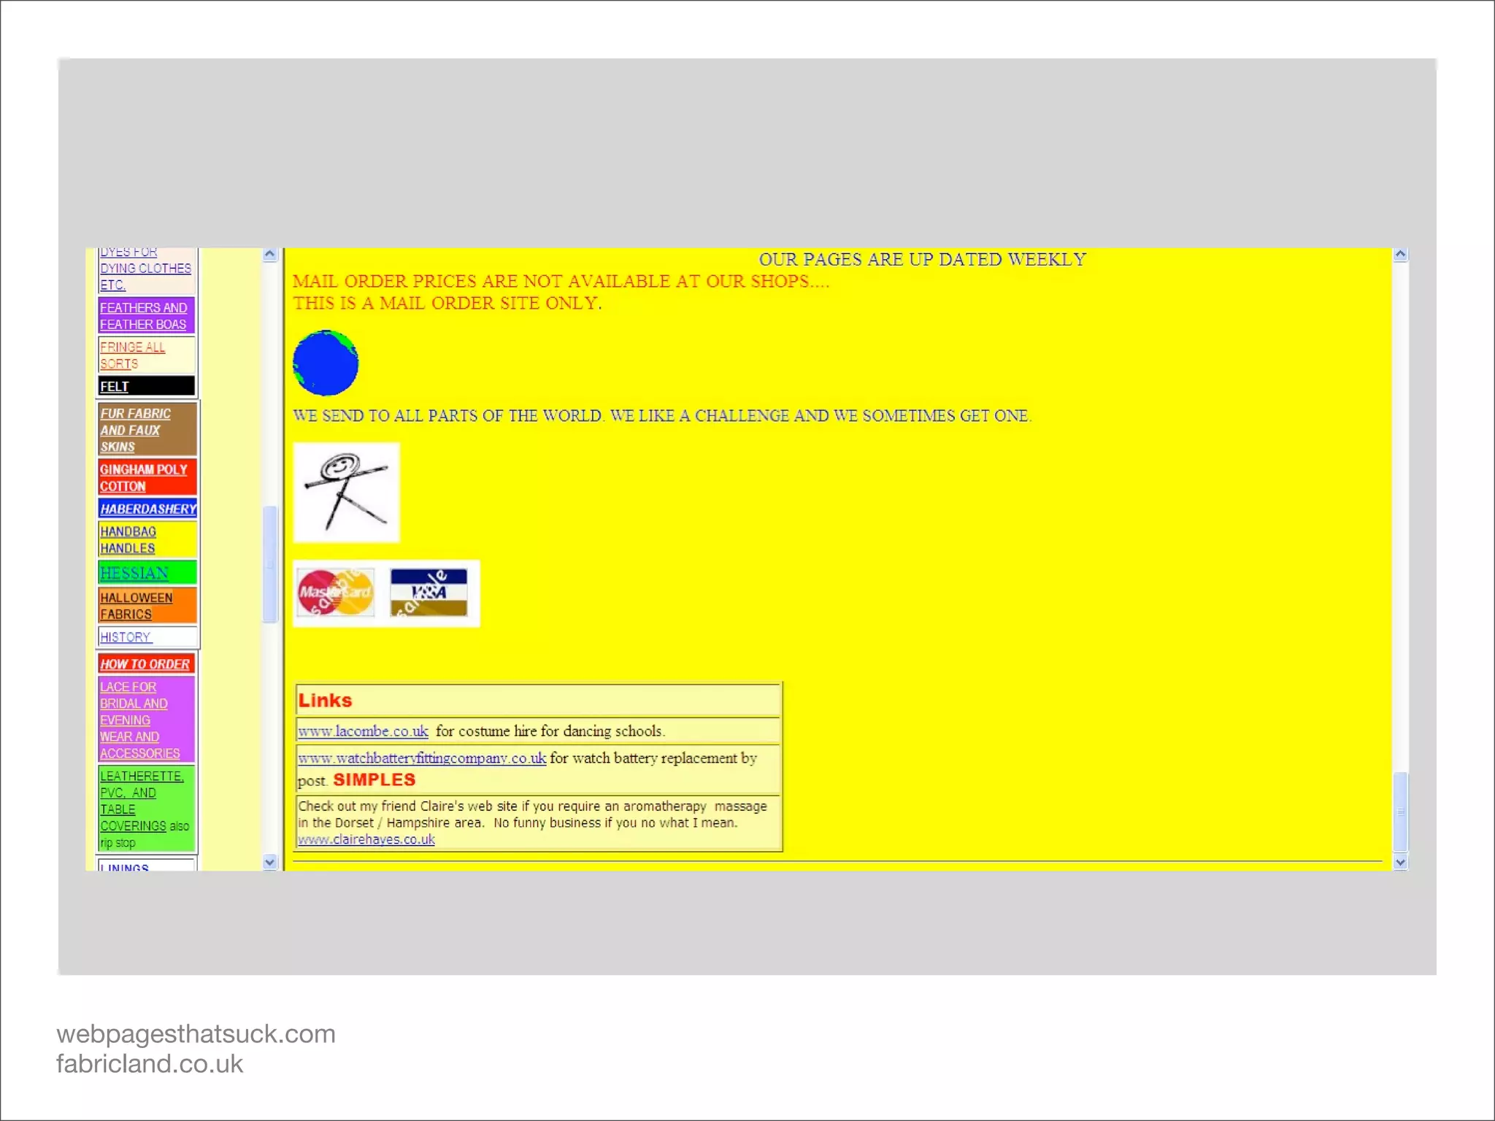Open the watchbatteryfittingcompany.co.uk link
This screenshot has height=1121, width=1495.
[x=422, y=758]
